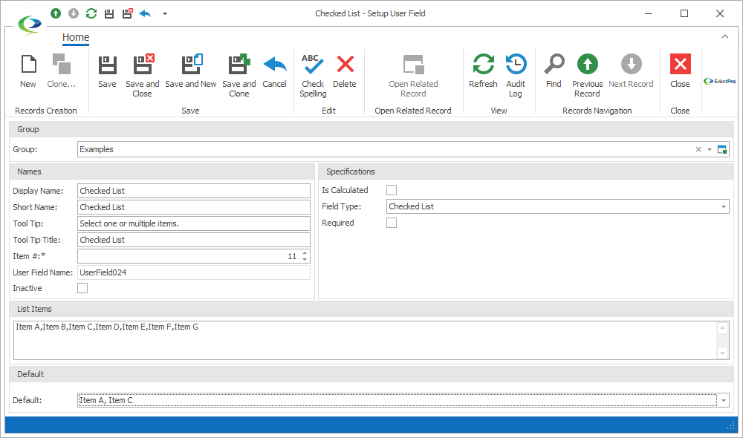Run Check Spelling
The height and width of the screenshot is (438, 743).
tap(313, 76)
